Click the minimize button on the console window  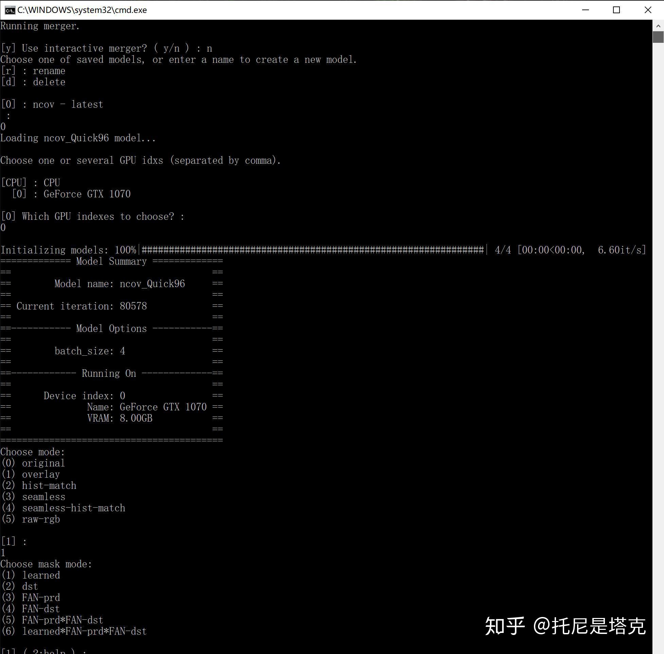point(586,10)
